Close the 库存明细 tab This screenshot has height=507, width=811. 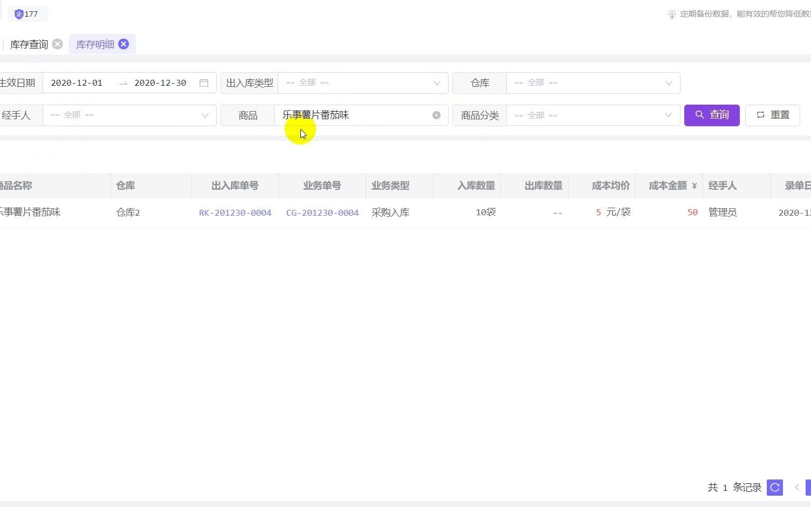tap(123, 44)
